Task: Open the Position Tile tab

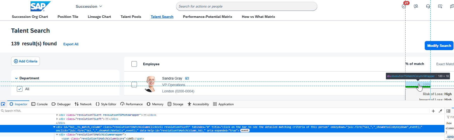Action: point(68,17)
